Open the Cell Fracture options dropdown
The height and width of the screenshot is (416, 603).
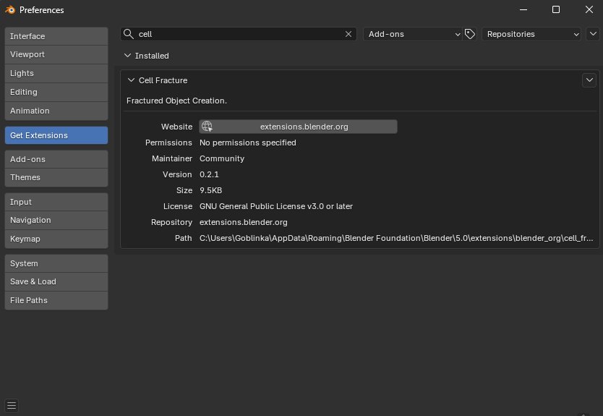tap(589, 80)
